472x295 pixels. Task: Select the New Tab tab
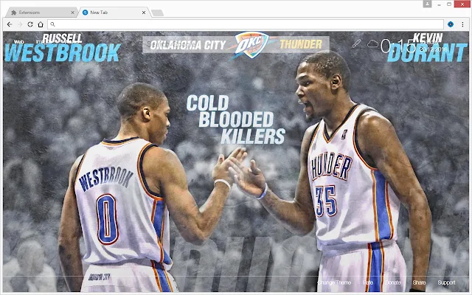[114, 13]
